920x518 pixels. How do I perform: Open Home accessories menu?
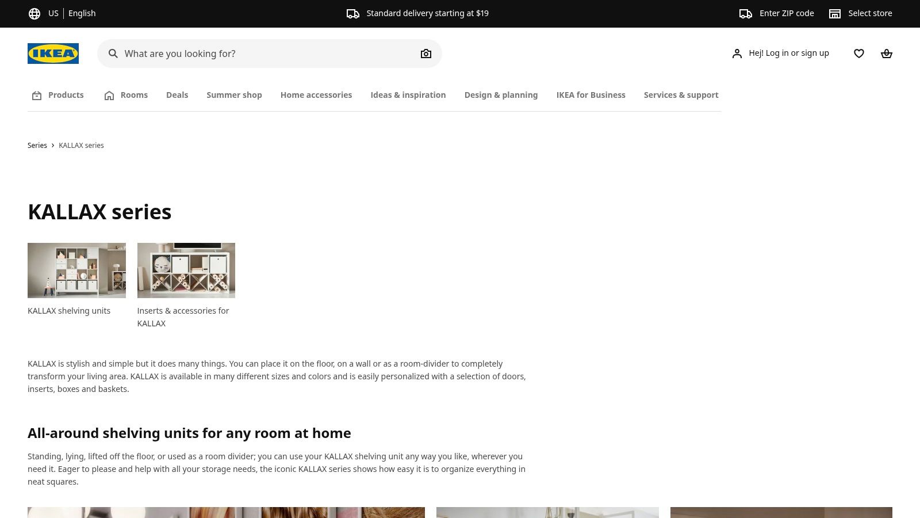pyautogui.click(x=316, y=95)
